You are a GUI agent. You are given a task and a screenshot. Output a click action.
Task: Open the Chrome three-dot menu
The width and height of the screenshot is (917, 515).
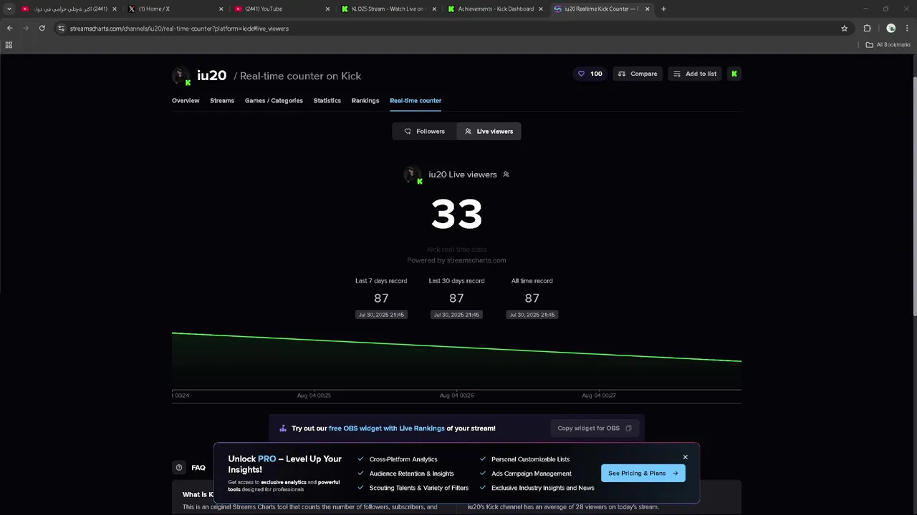[908, 28]
